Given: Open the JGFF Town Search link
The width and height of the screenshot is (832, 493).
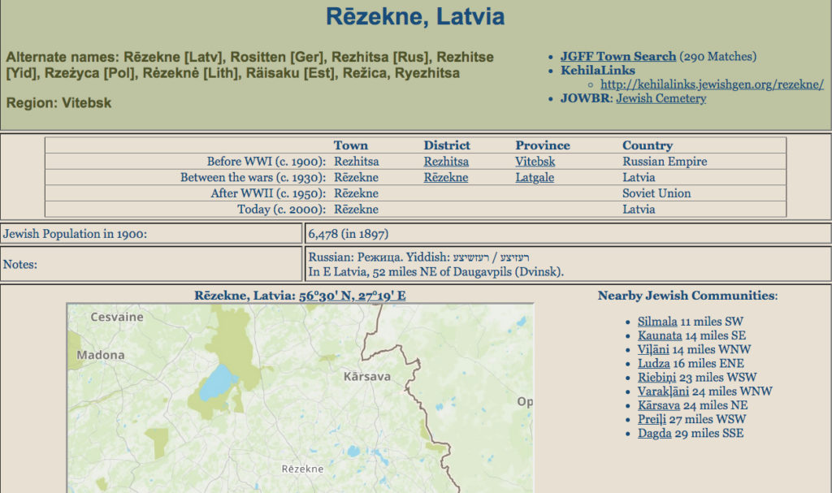Looking at the screenshot, I should (x=617, y=57).
